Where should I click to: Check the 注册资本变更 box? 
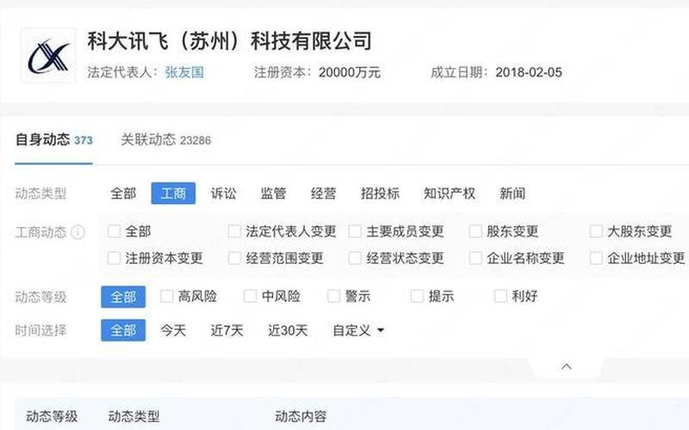[114, 258]
